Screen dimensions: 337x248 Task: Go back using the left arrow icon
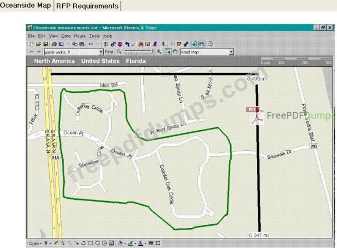click(32, 52)
